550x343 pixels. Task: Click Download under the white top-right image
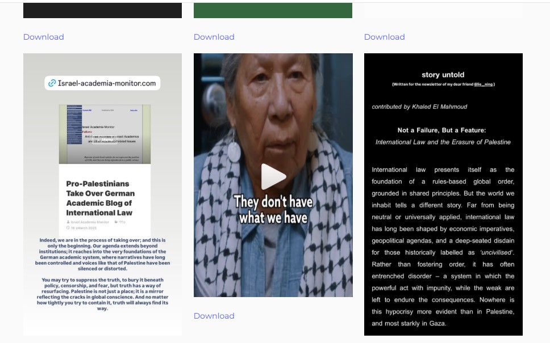pos(384,37)
